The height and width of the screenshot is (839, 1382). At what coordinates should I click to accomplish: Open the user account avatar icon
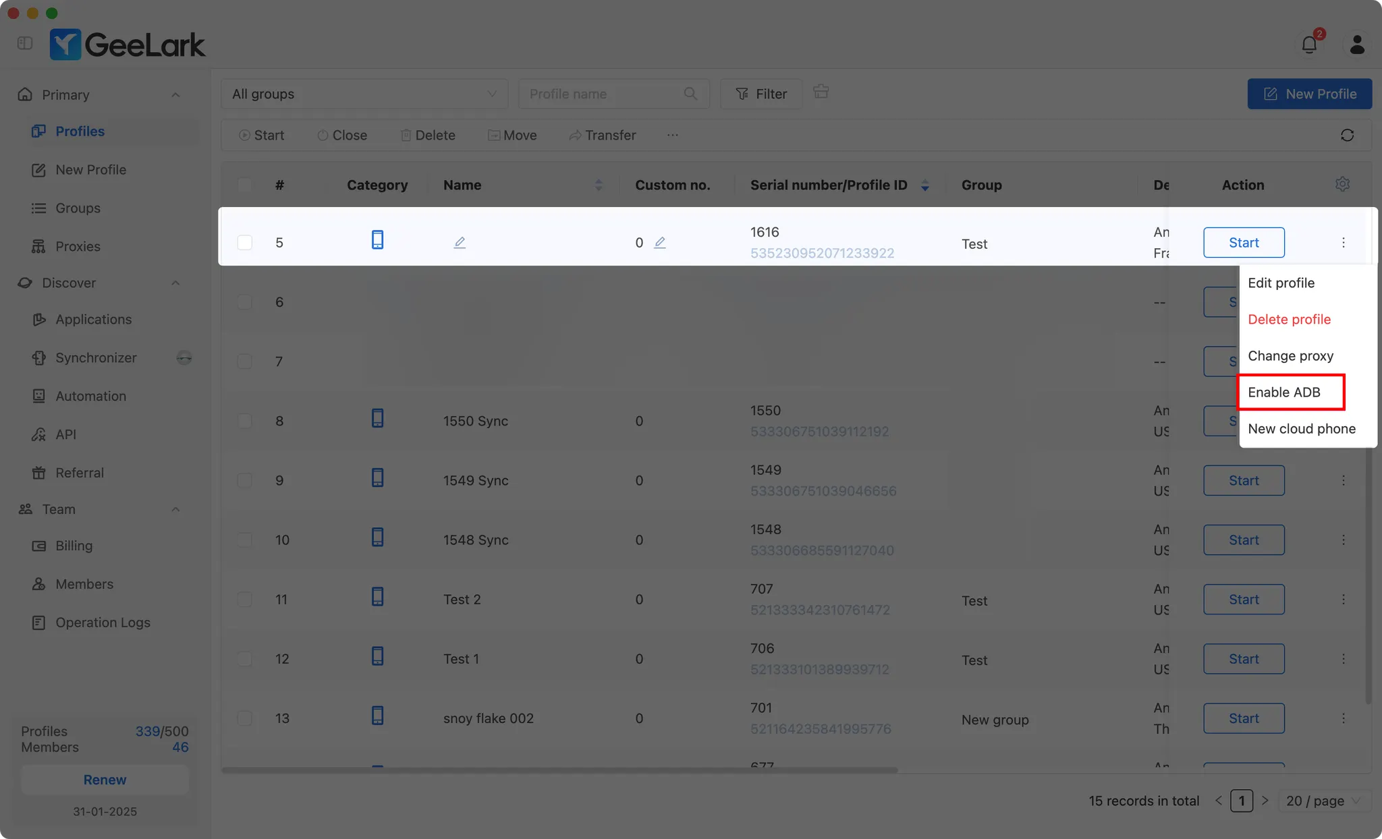pyautogui.click(x=1356, y=45)
